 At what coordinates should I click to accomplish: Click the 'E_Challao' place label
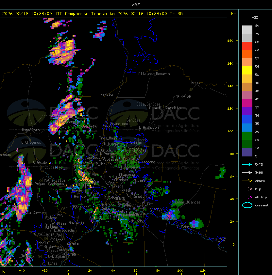point(53,167)
